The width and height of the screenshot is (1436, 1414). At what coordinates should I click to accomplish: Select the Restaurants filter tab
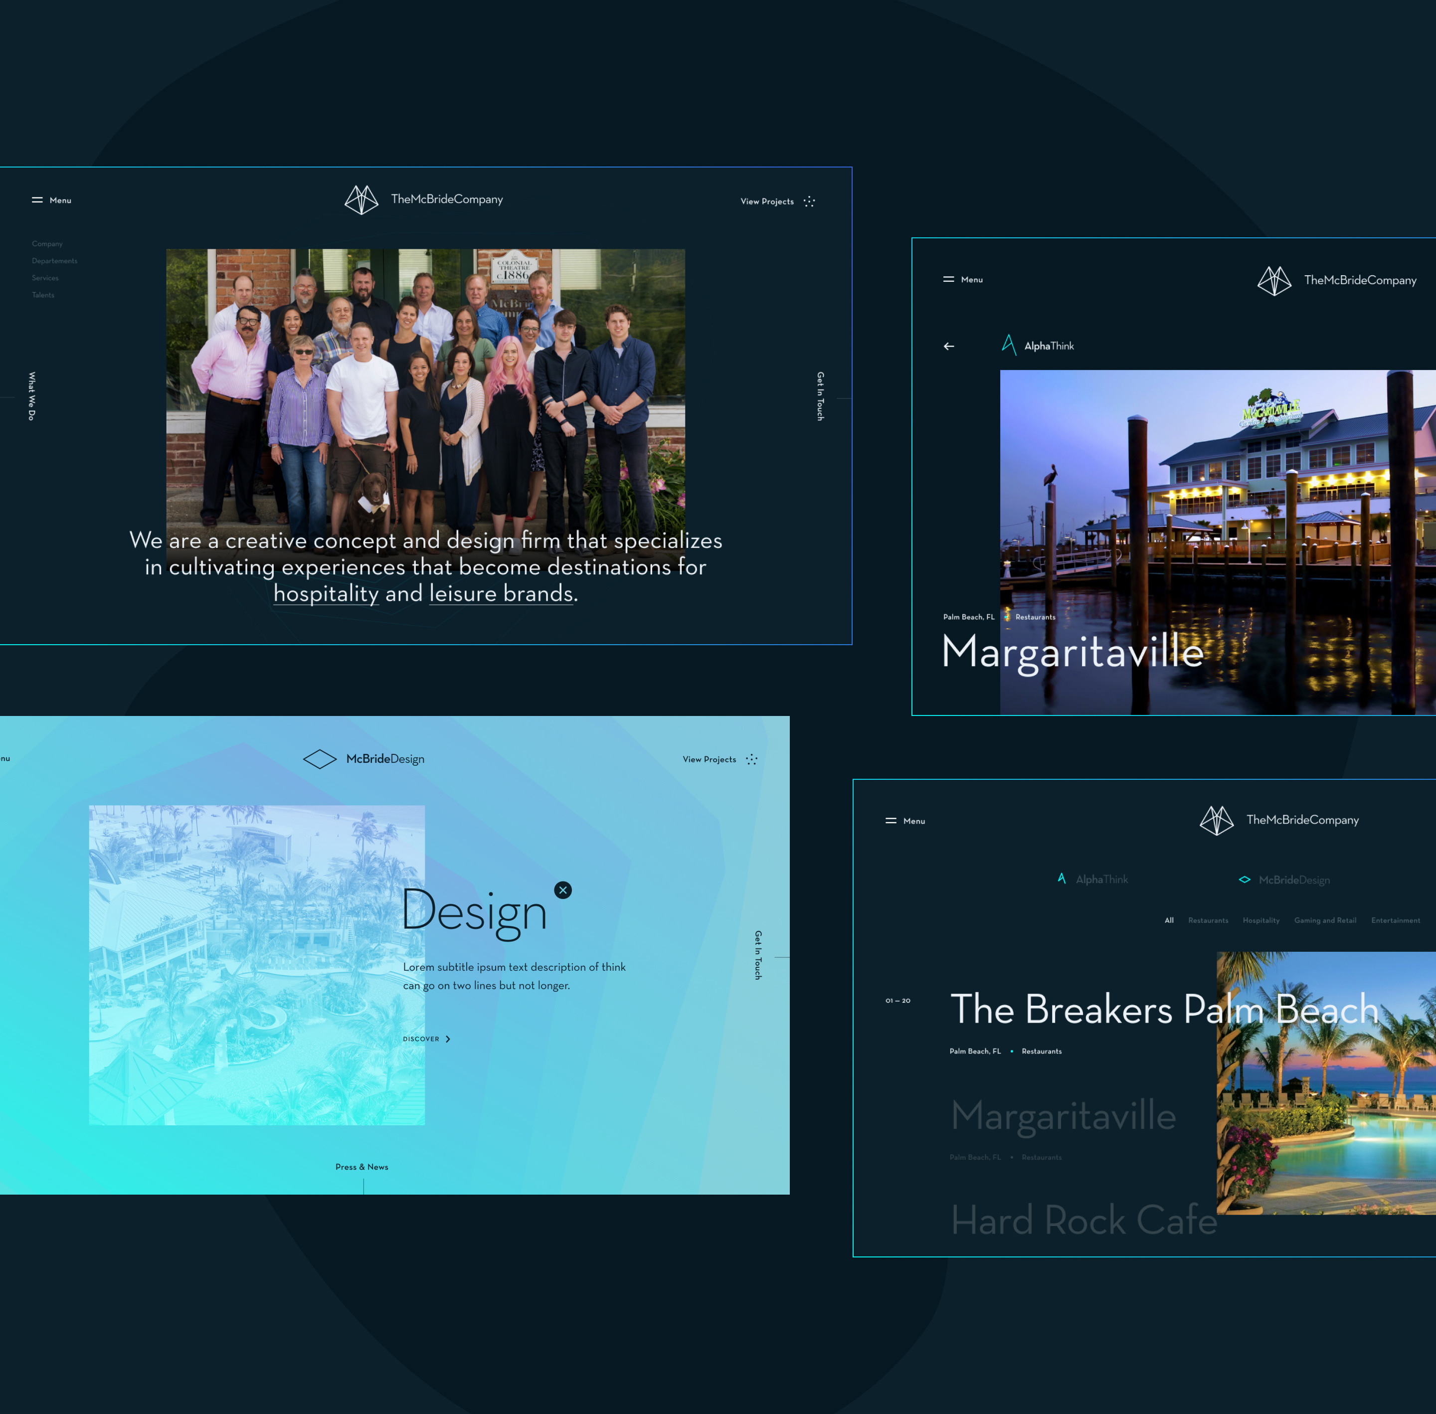(1207, 921)
